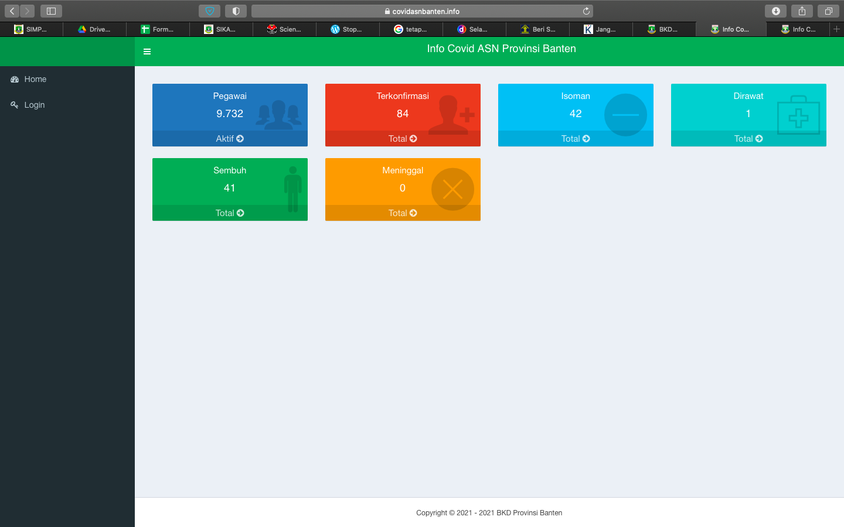Image resolution: width=844 pixels, height=527 pixels.
Task: Open Total details on the Meninggal card
Action: tap(403, 213)
